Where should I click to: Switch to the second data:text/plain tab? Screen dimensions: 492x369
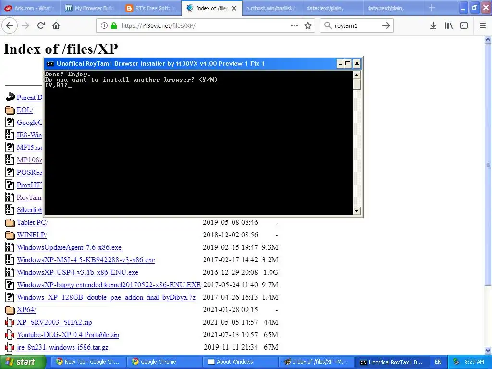coord(393,8)
